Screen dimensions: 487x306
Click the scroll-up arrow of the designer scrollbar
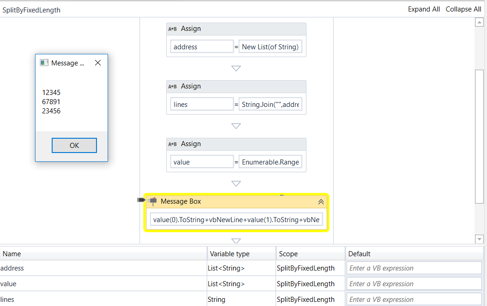click(x=479, y=22)
